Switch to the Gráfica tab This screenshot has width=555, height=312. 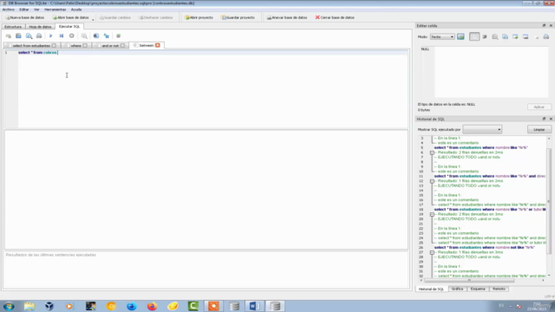point(457,289)
